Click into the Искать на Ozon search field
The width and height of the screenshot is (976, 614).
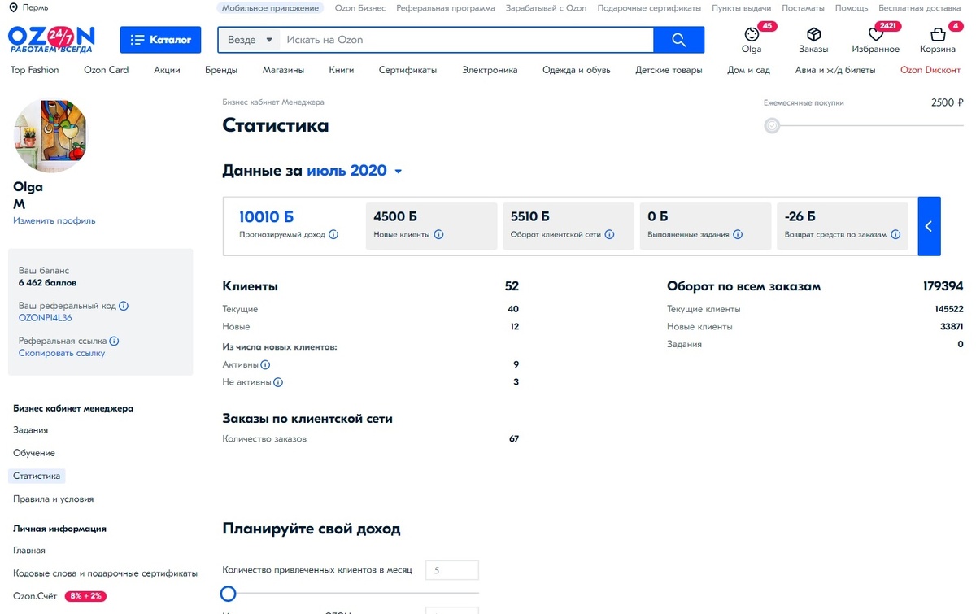coord(466,40)
